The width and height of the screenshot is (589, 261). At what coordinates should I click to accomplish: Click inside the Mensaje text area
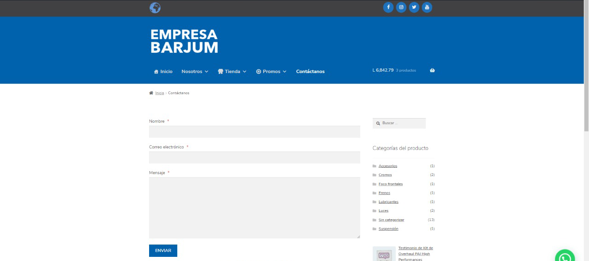(254, 208)
